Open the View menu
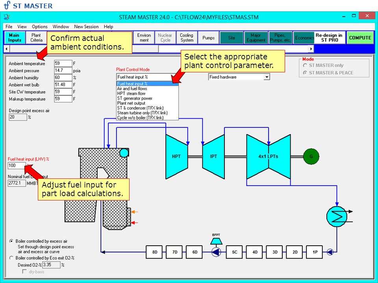 [x=22, y=26]
